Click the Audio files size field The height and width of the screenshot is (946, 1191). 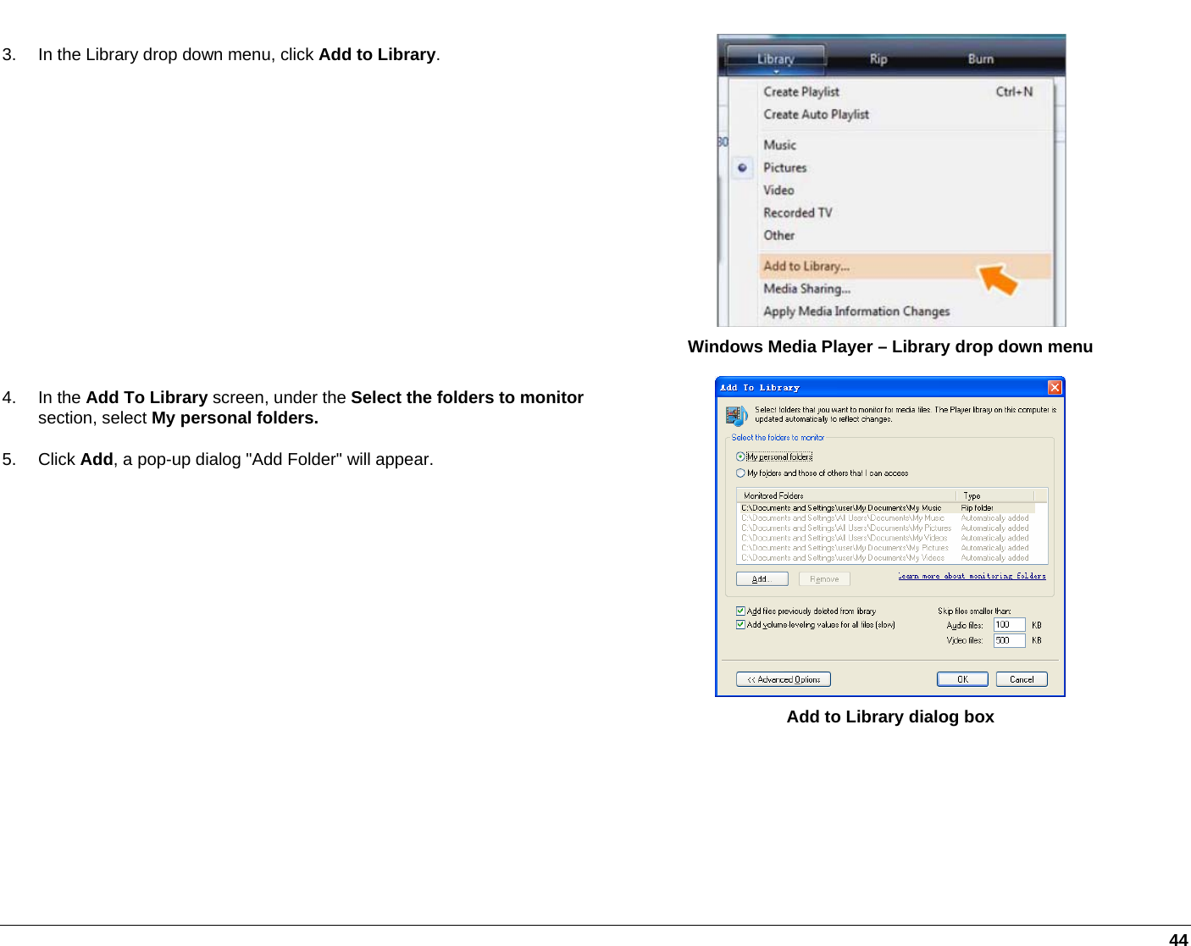point(1009,625)
